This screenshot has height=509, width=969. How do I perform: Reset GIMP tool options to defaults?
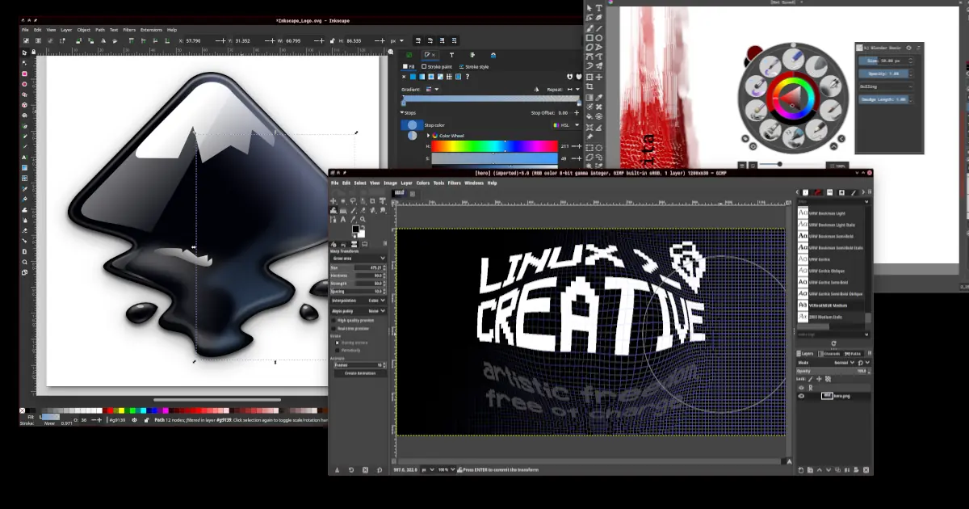tap(378, 469)
